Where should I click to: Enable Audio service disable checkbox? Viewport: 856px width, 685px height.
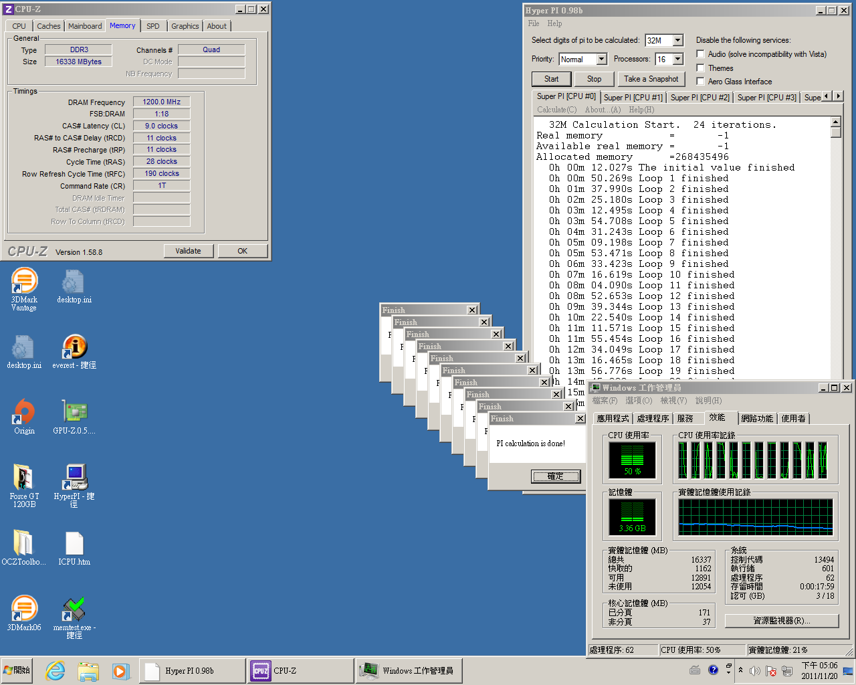[x=700, y=54]
